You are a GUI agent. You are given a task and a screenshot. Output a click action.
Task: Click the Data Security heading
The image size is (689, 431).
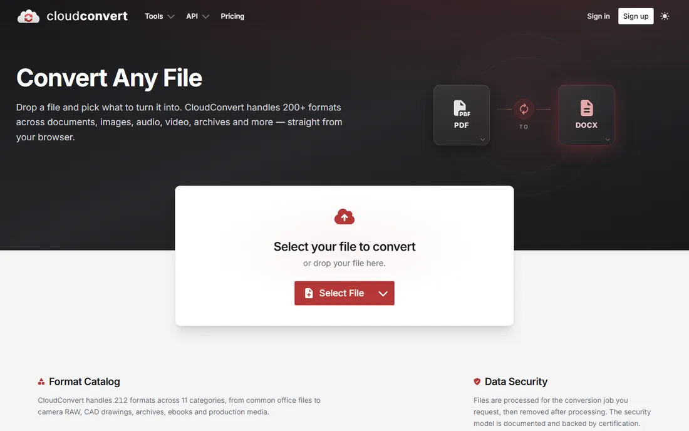tap(516, 382)
